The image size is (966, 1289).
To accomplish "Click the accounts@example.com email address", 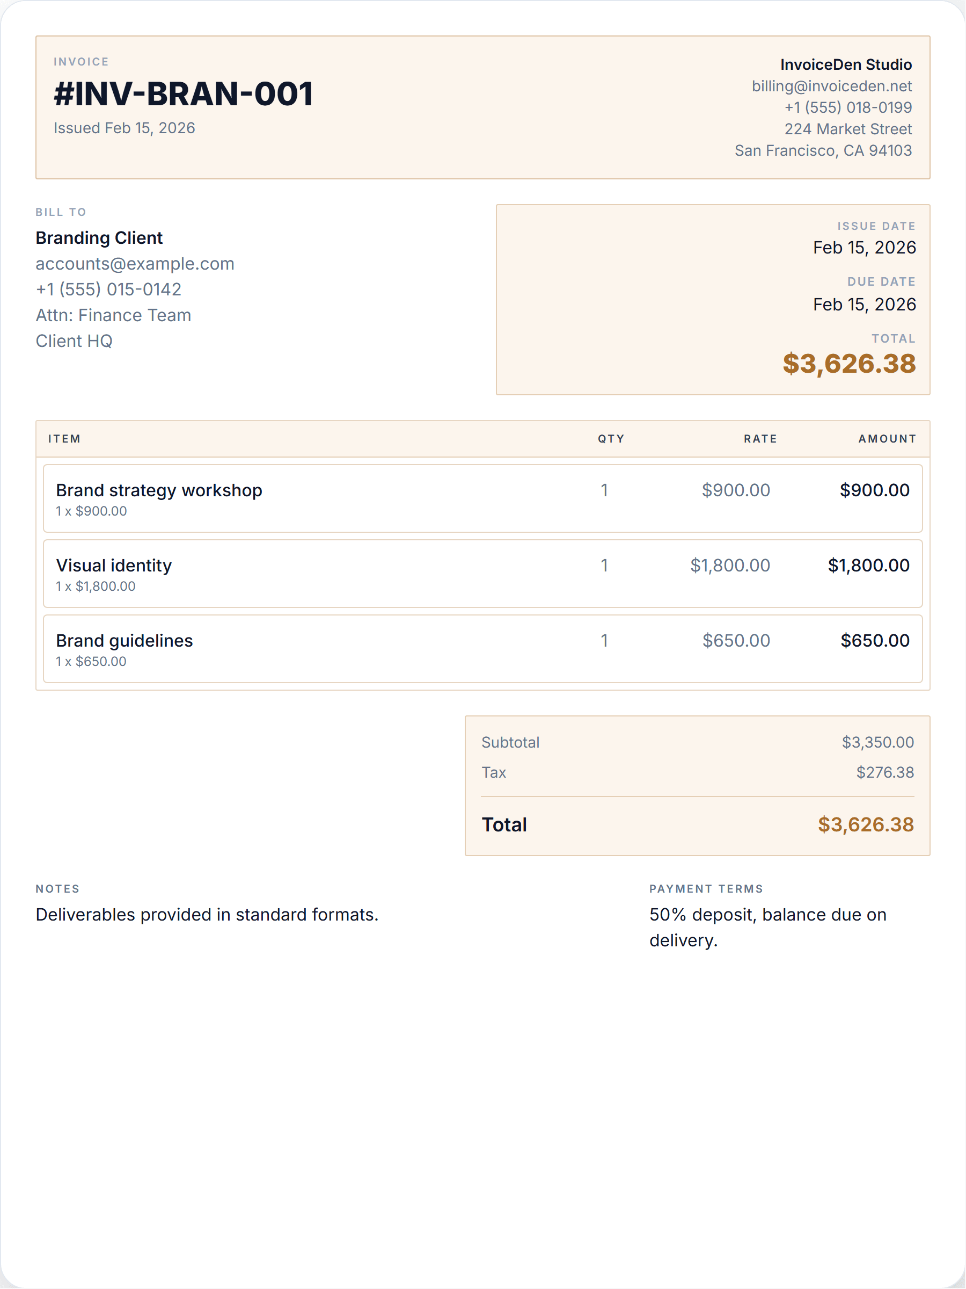I will (135, 263).
